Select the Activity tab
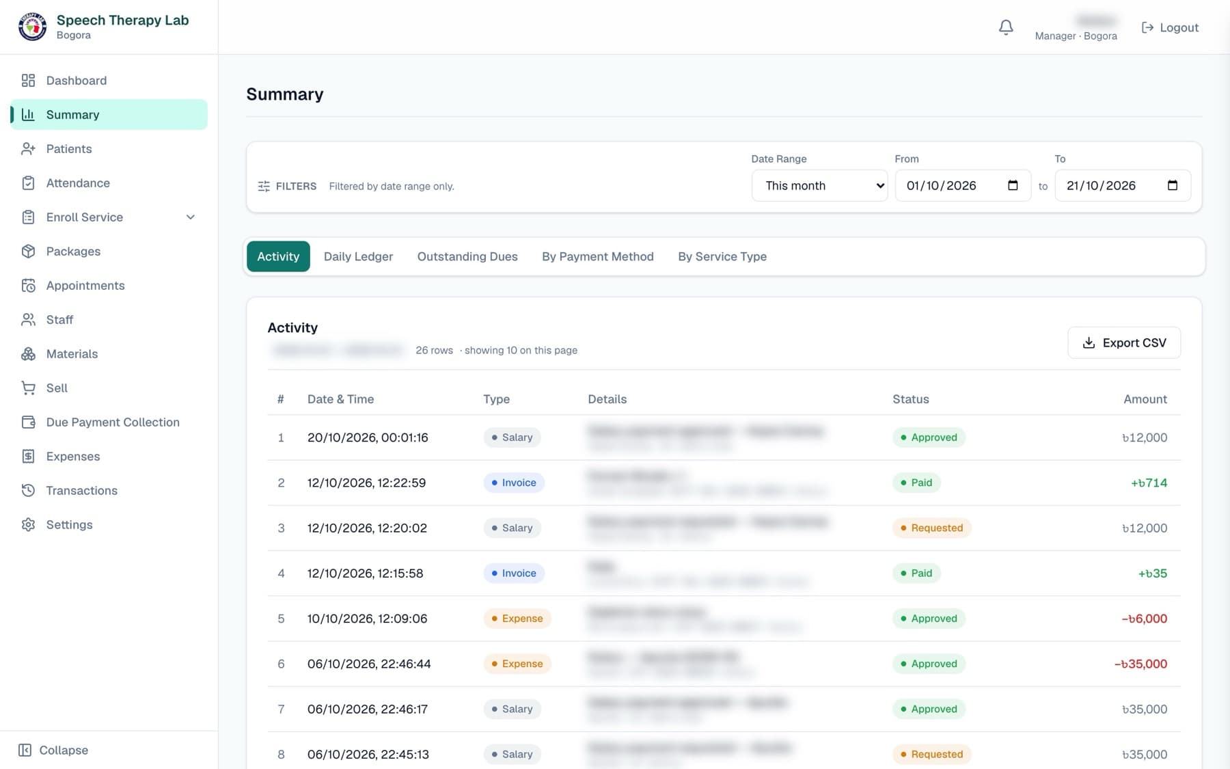Screen dimensions: 1230x769 pos(278,256)
